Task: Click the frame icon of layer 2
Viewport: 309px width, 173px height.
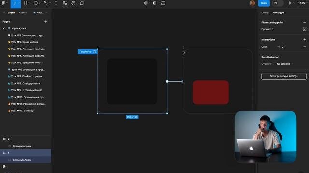Action: 4,139
